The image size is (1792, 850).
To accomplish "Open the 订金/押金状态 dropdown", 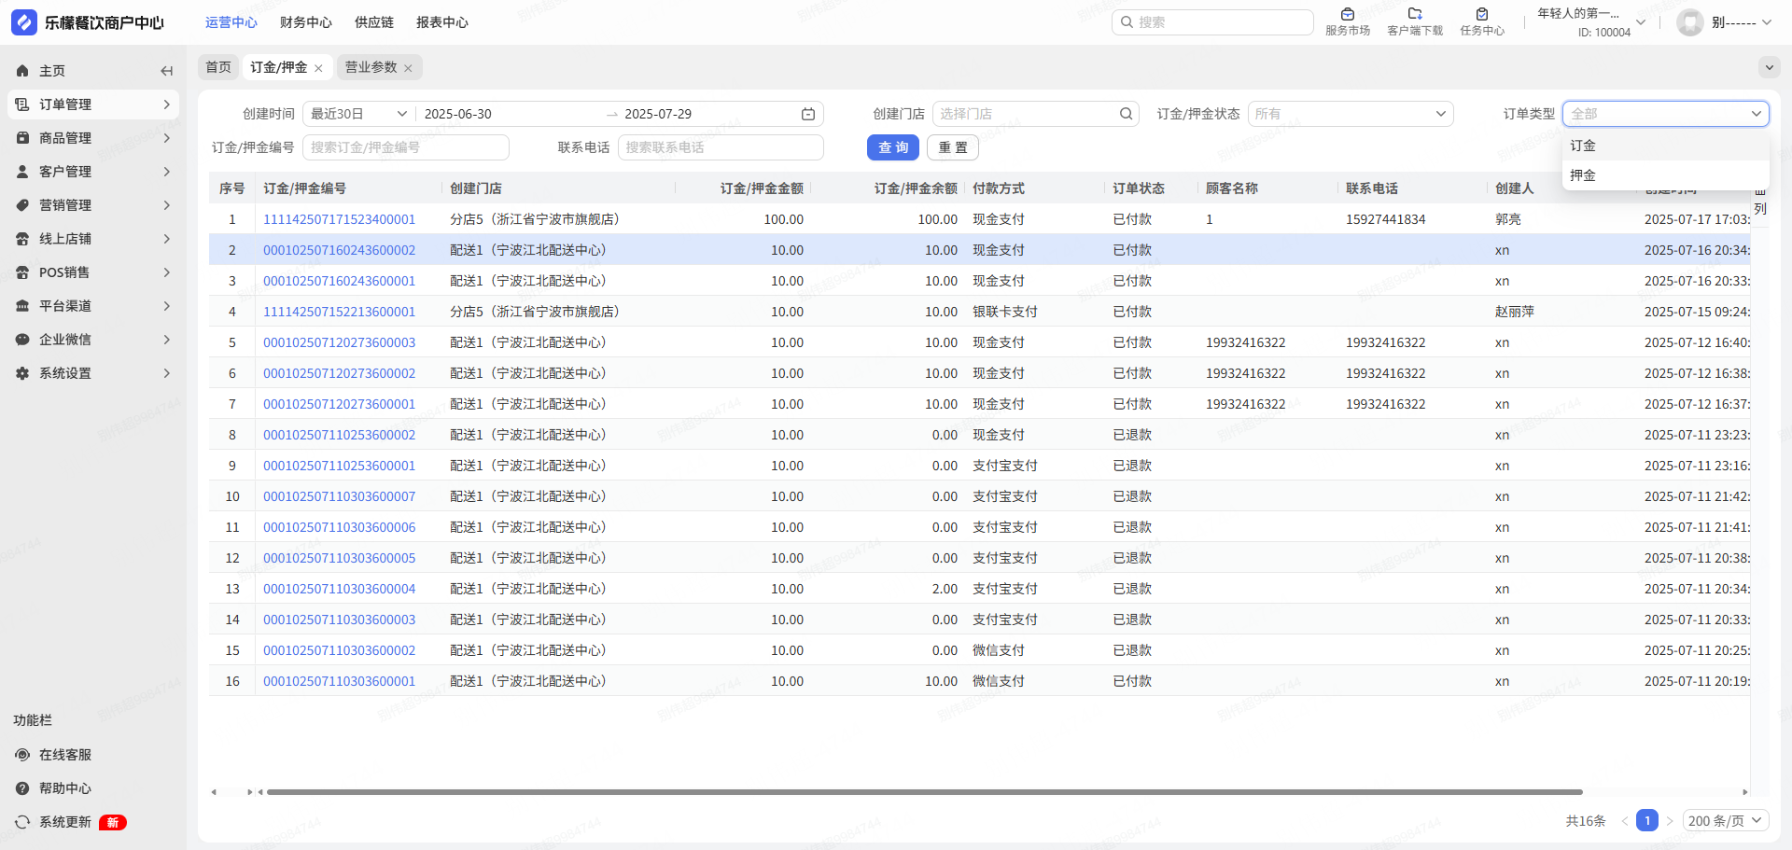I will (x=1350, y=114).
